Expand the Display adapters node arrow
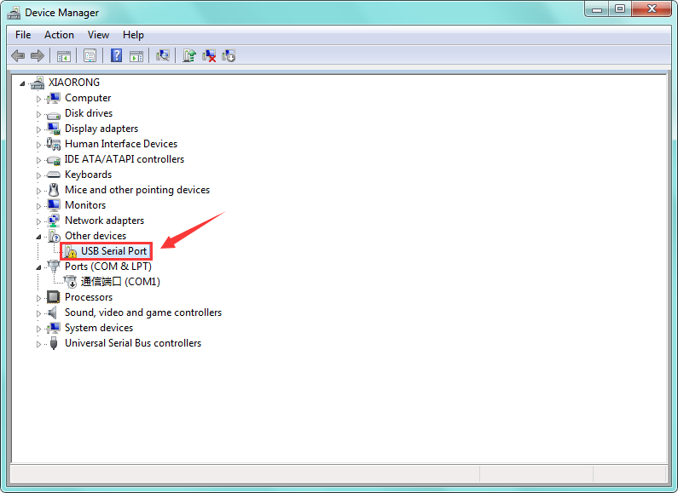678x493 pixels. (38, 129)
